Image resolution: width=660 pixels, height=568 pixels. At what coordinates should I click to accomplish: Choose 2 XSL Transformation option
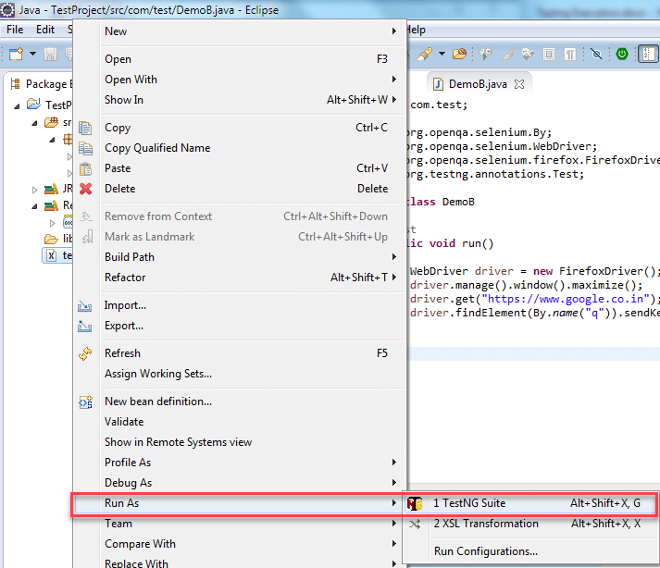pos(485,524)
